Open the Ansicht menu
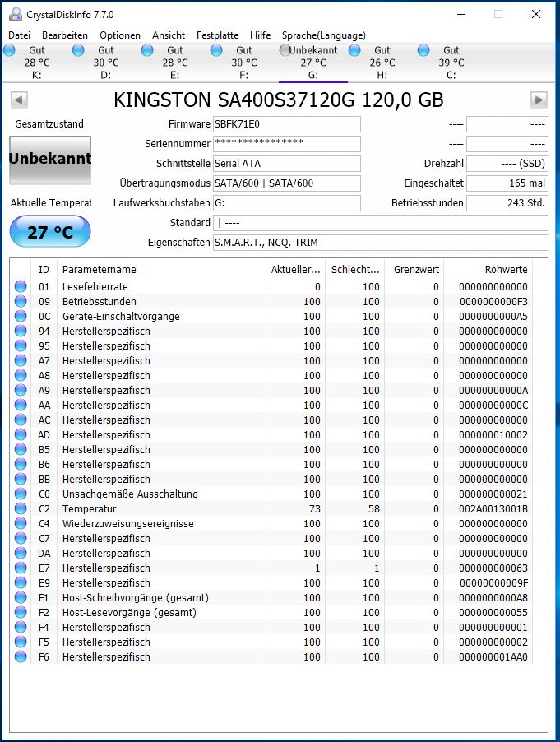The width and height of the screenshot is (560, 742). pyautogui.click(x=169, y=35)
